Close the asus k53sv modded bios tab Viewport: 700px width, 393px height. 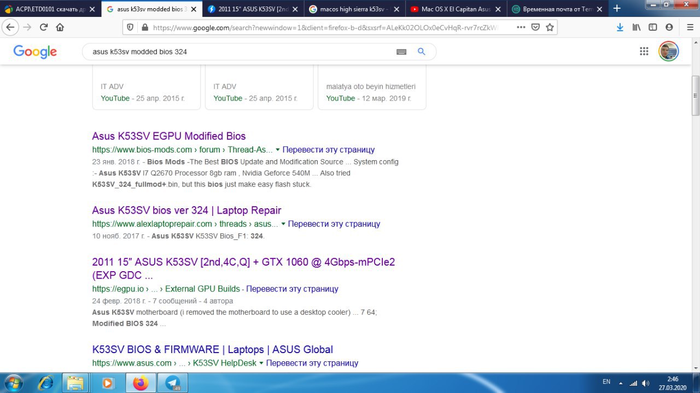click(192, 9)
